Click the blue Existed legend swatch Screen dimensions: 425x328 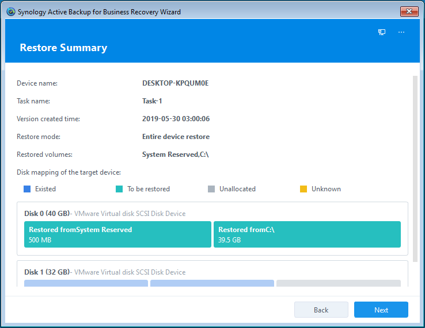pyautogui.click(x=27, y=189)
